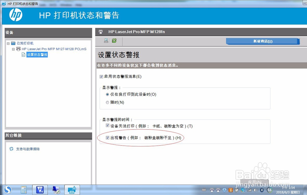The height and width of the screenshot is (195, 307).
Task: Collapse the HP LaserJet Pro MFP M127-M128 node
Action: coord(13,49)
